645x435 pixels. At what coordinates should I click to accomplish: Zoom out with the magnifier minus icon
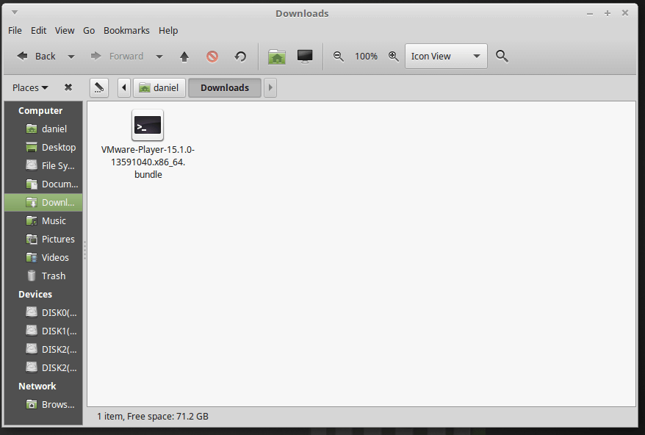[x=339, y=57]
